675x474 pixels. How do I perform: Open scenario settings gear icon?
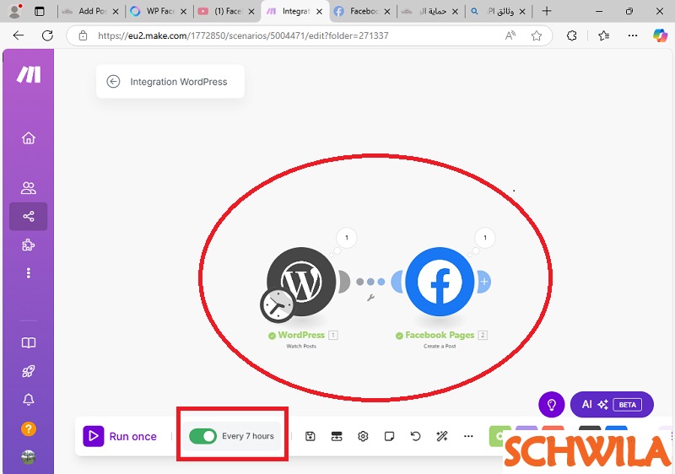click(363, 436)
